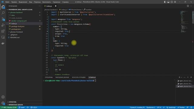Close the unsaved index.js tab dot
Viewport: 194px width, 109px height.
(x=56, y=6)
